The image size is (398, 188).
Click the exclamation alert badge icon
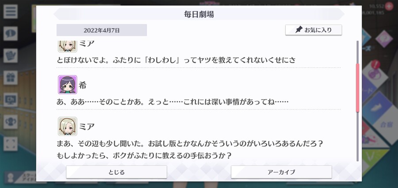[x=375, y=65]
